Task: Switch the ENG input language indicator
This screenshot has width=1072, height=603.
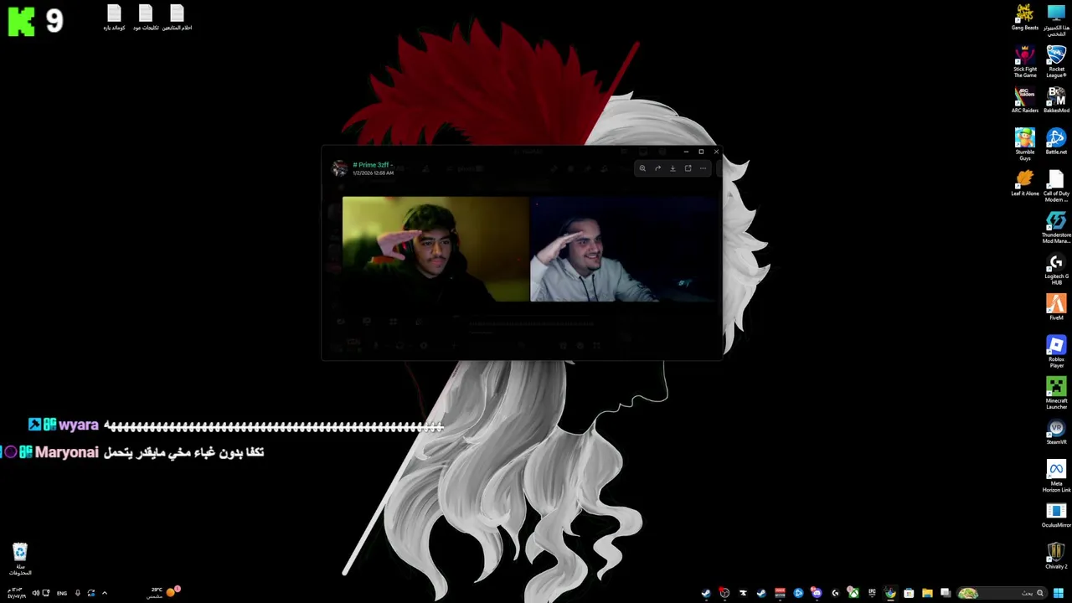Action: click(62, 593)
